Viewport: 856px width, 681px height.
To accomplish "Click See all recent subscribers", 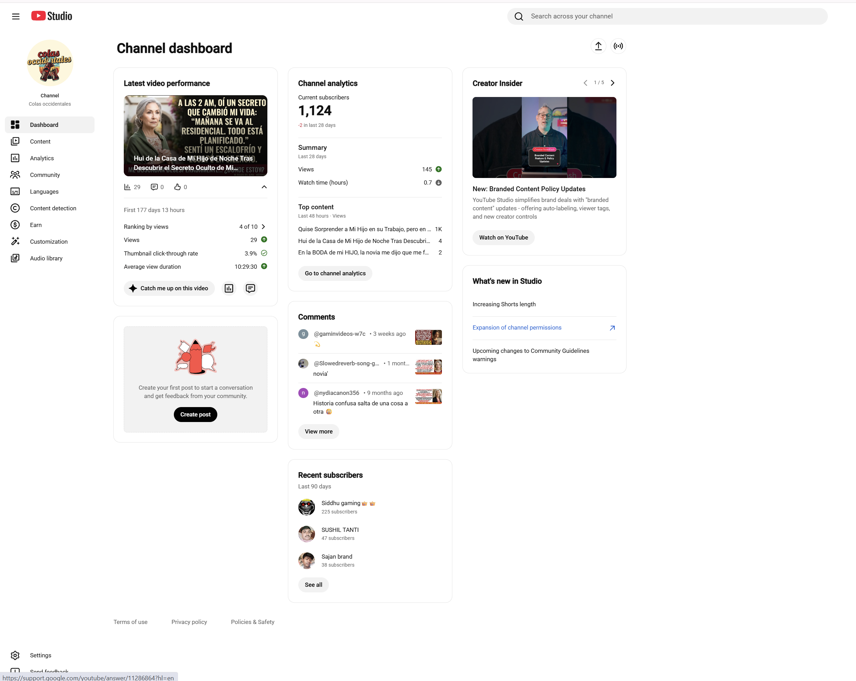I will coord(313,585).
